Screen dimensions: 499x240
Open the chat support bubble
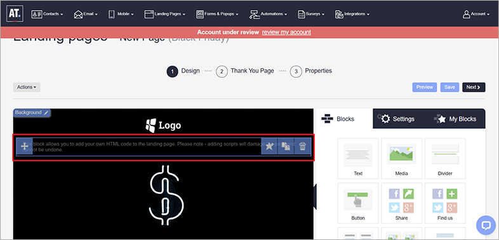(486, 225)
